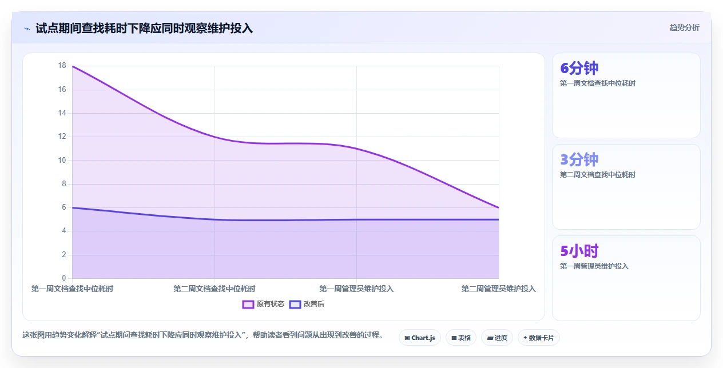This screenshot has width=723, height=368.
Task: Click the y-axis value 14
Action: (62, 113)
